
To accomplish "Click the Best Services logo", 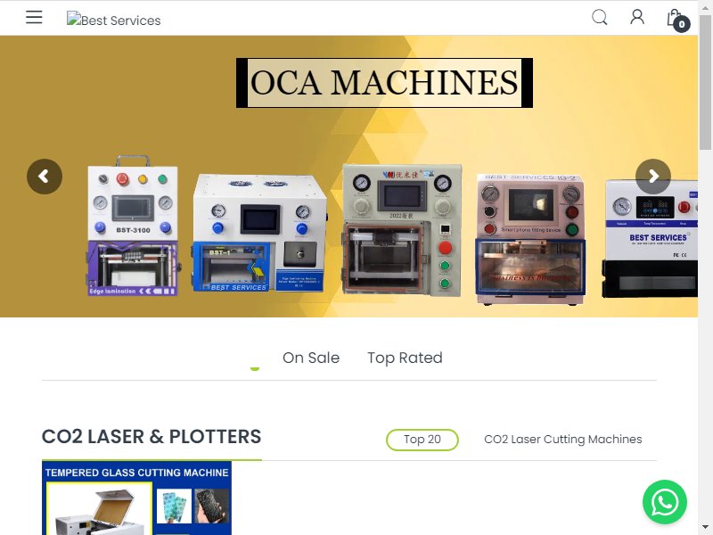I will (114, 20).
